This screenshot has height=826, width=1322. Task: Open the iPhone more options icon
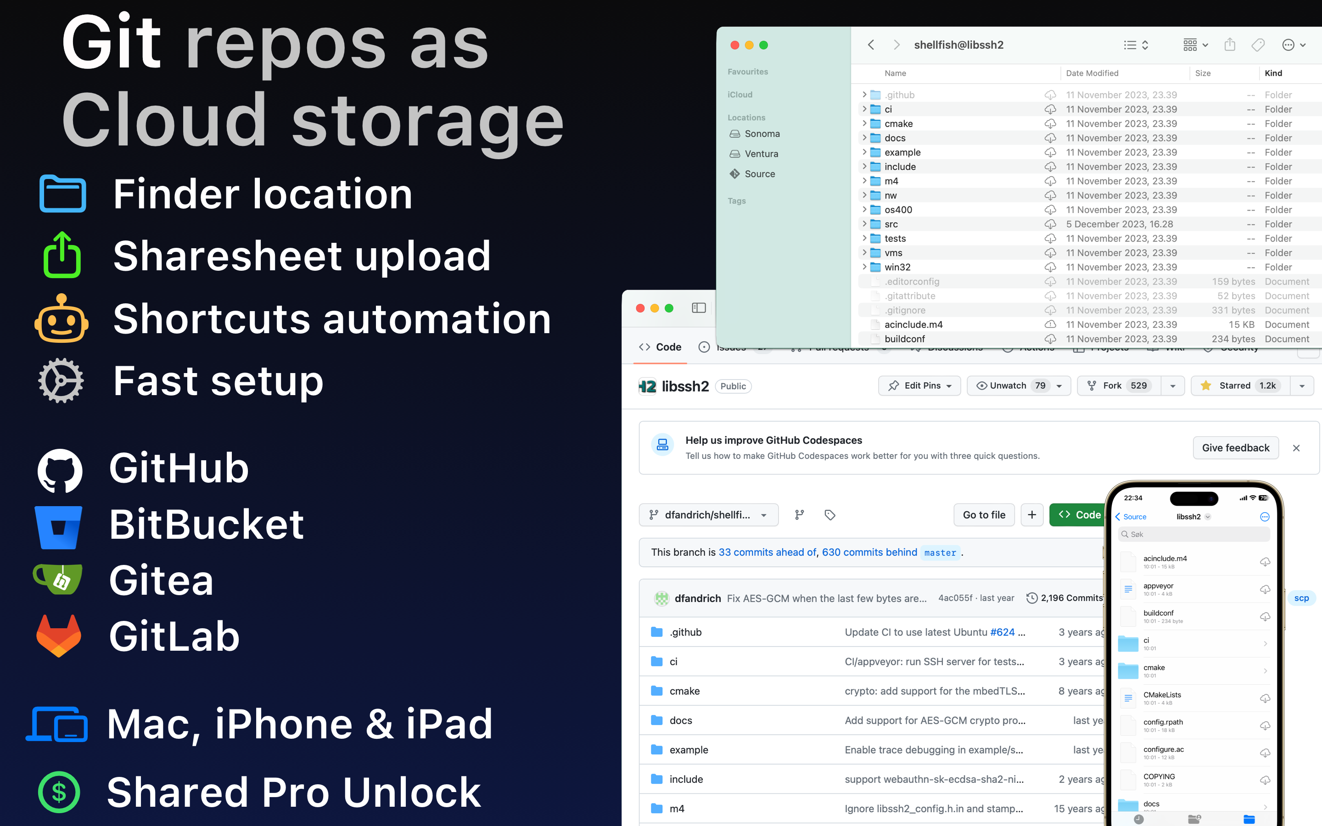pos(1265,517)
